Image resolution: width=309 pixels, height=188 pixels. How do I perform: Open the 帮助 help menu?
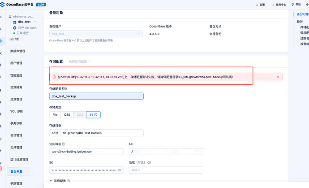(296, 4)
